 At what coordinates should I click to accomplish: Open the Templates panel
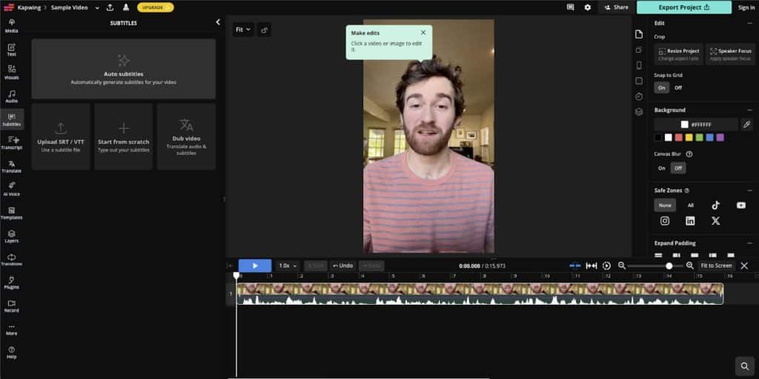tap(12, 212)
